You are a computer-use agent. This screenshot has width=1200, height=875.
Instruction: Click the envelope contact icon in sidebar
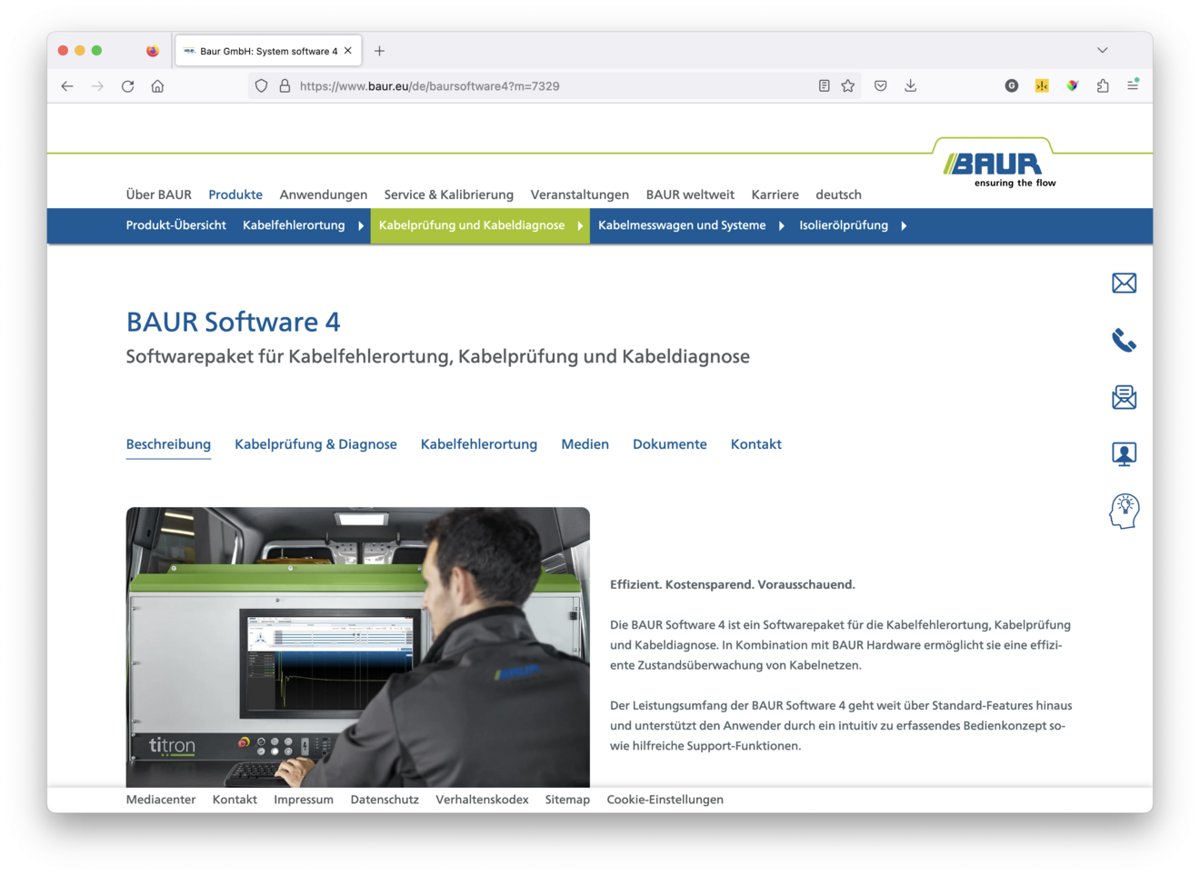1125,283
